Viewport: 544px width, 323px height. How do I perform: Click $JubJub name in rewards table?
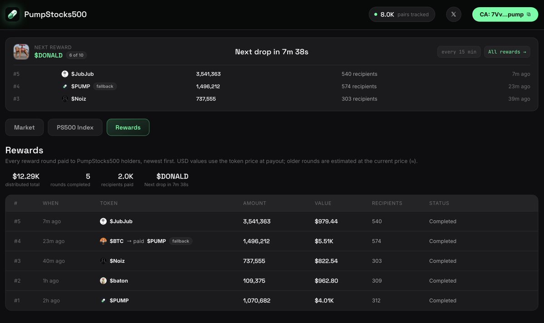pos(121,221)
